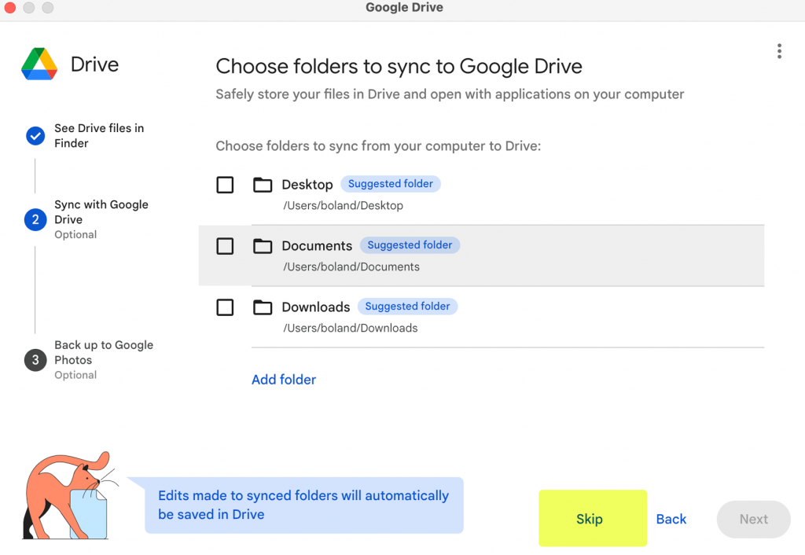Click Documents' 'Suggested folder' badge
This screenshot has height=555, width=805.
click(x=410, y=245)
